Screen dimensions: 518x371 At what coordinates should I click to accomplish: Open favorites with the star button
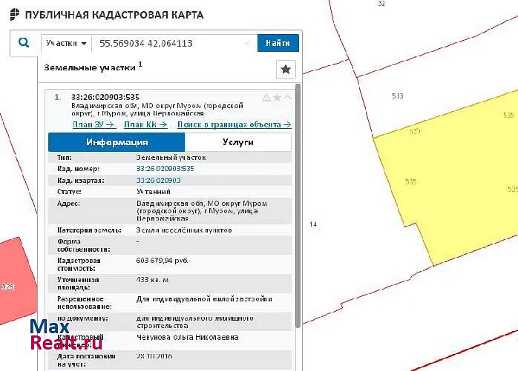click(286, 70)
